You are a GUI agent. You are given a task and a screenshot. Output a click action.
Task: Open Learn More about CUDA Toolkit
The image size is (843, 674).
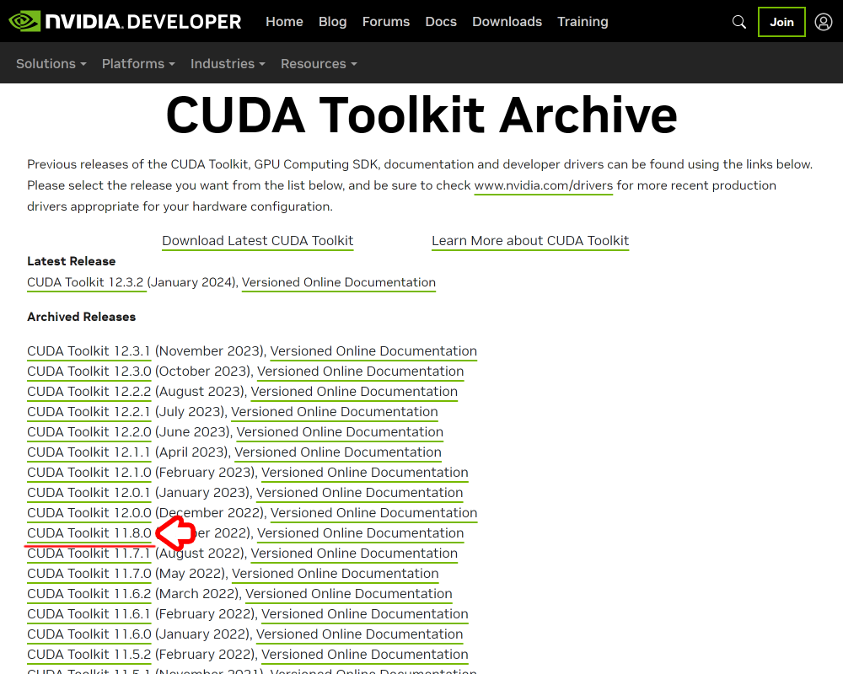(x=530, y=241)
